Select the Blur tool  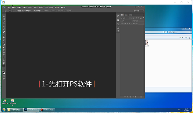4,48
